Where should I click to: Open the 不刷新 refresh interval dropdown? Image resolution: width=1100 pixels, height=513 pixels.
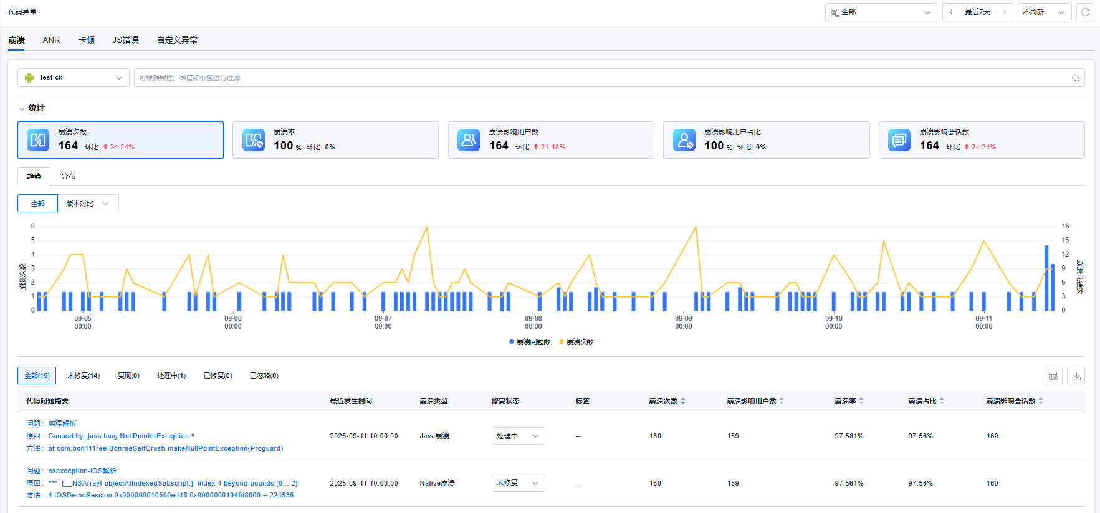pos(1044,12)
